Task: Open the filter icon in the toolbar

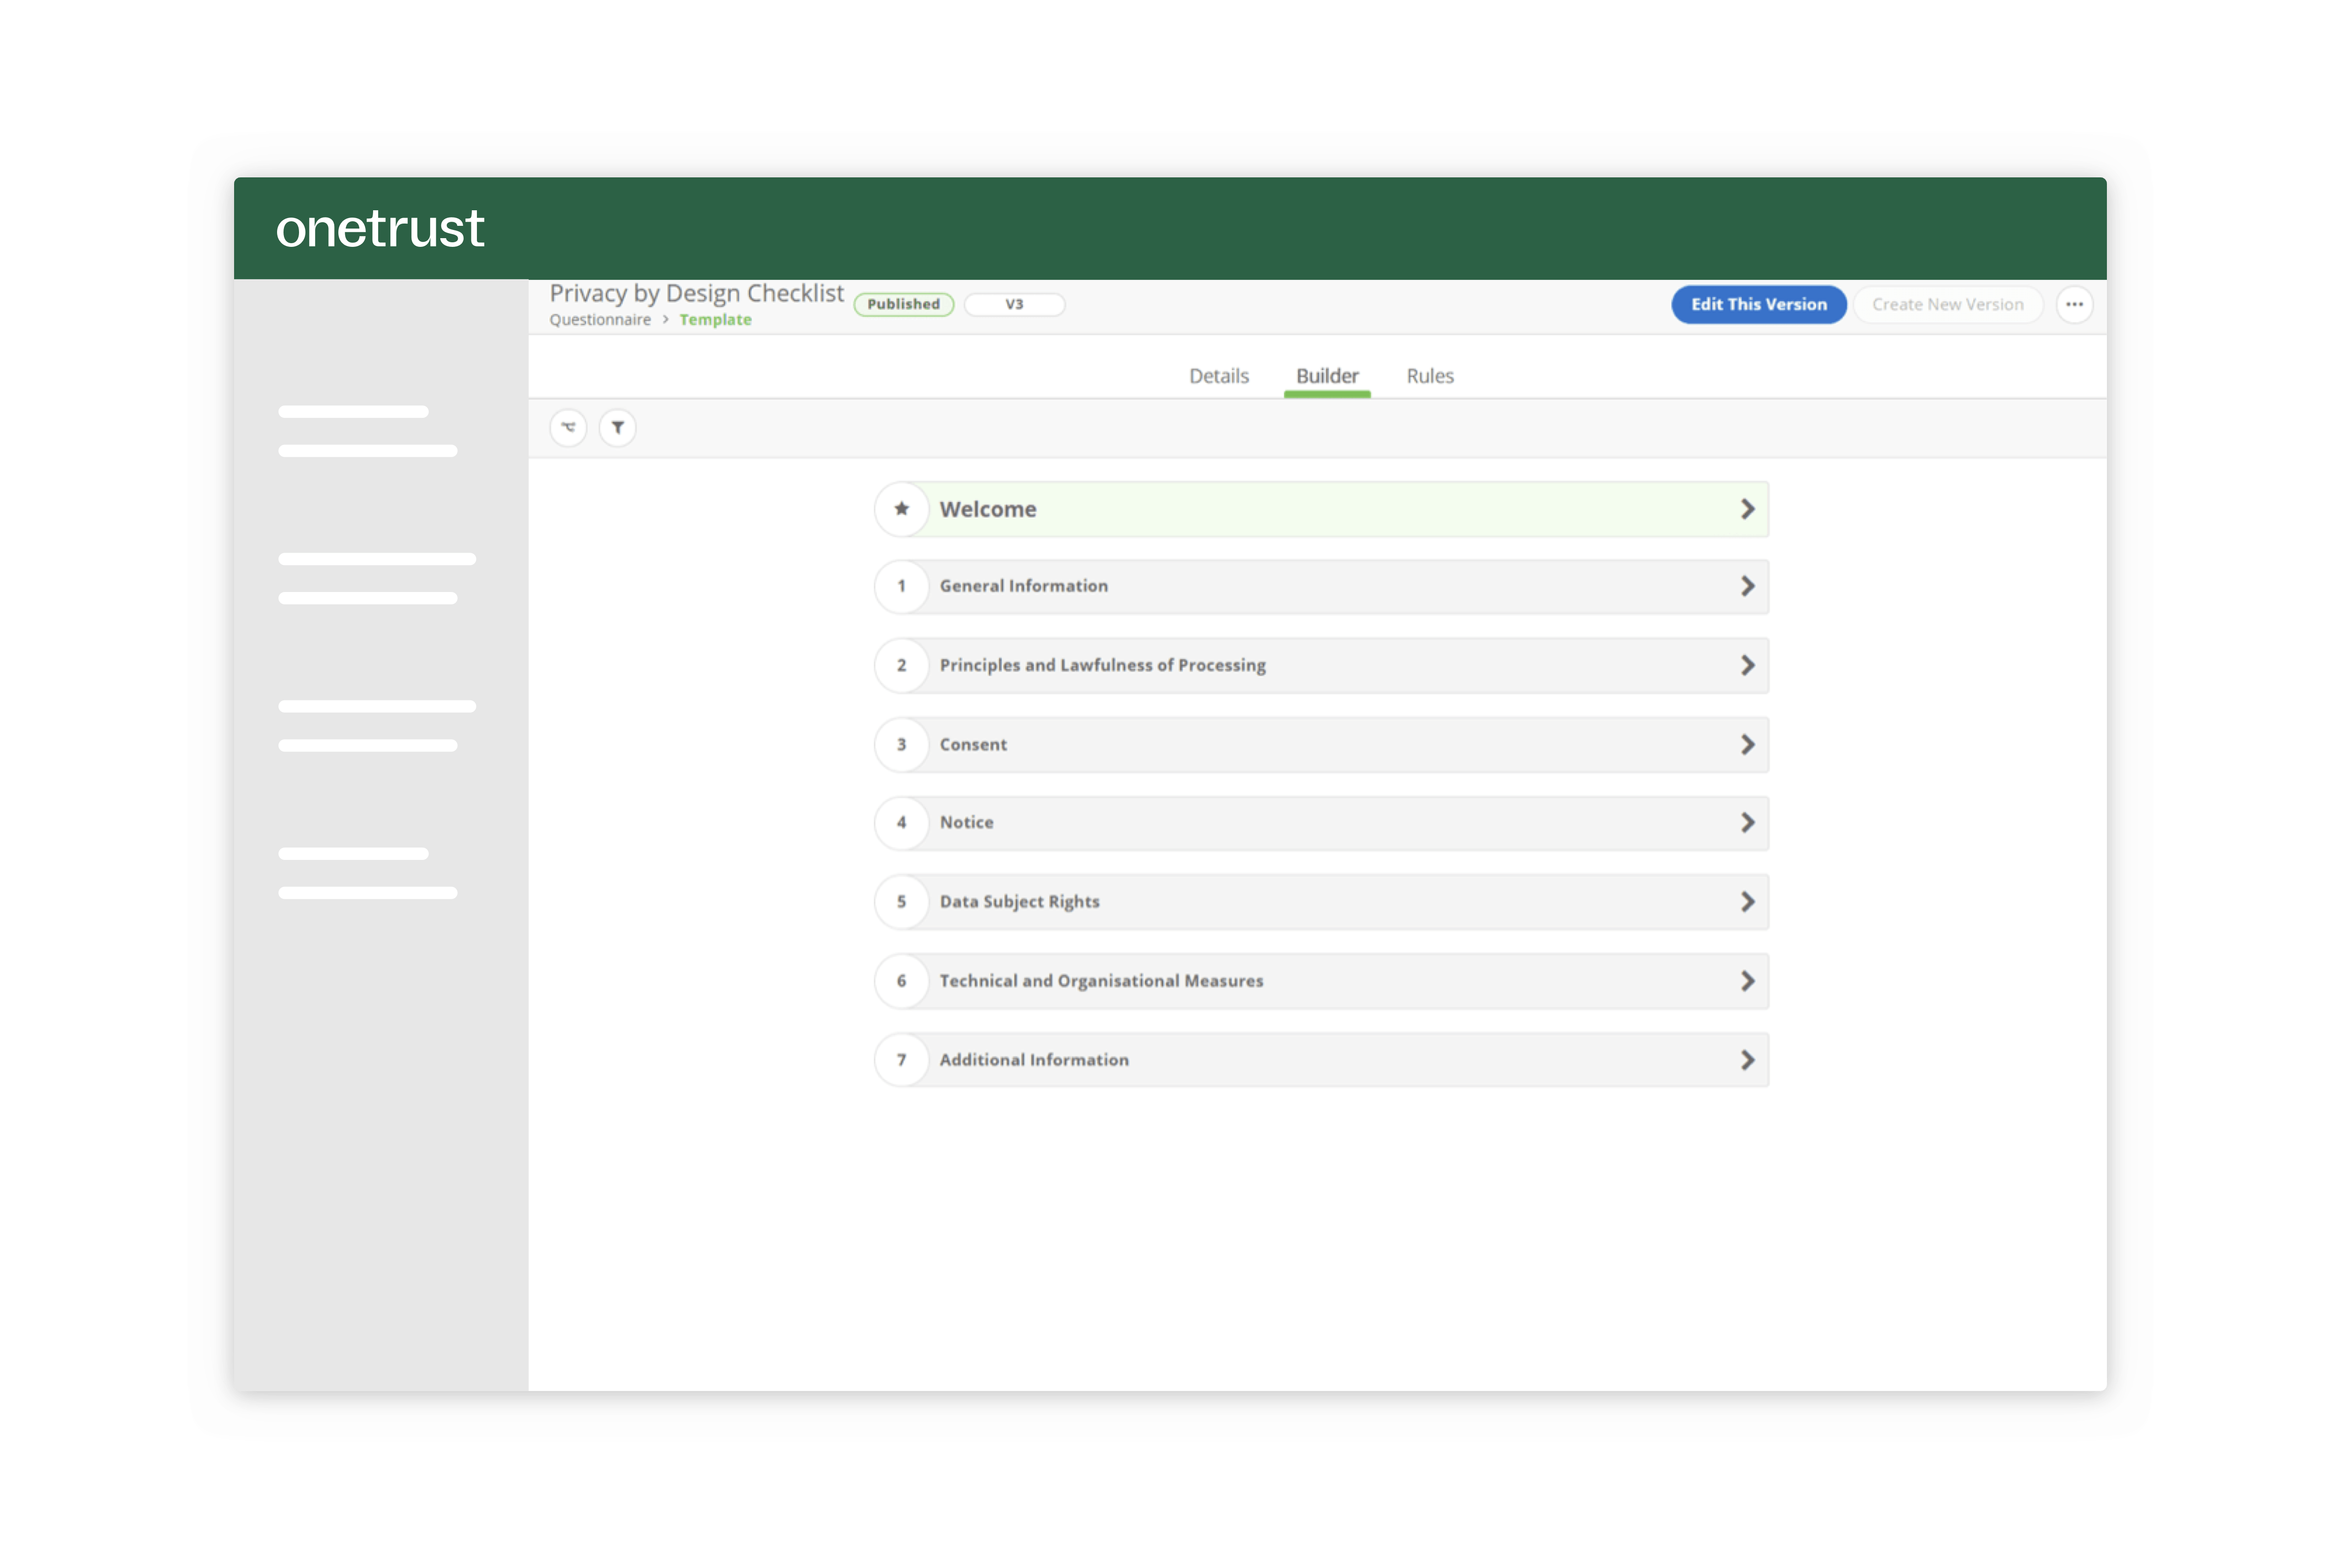Action: pos(618,428)
